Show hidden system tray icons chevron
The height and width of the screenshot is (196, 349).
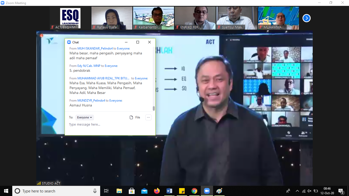coord(297,191)
